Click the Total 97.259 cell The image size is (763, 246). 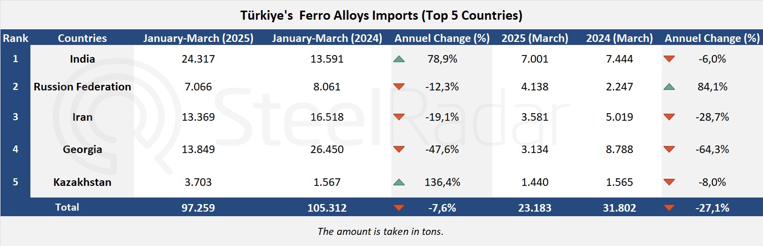point(198,208)
